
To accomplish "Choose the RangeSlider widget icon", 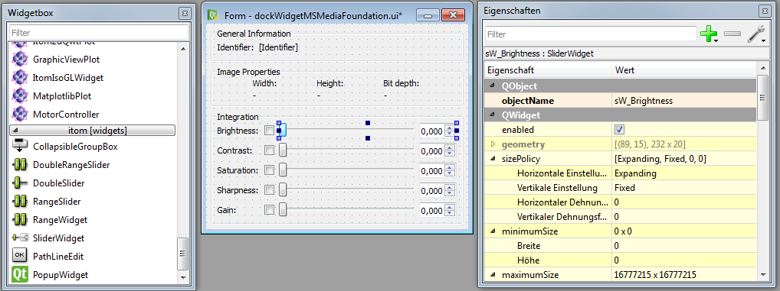I will 19,202.
